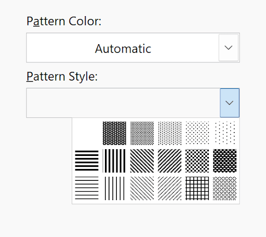Image resolution: width=266 pixels, height=237 pixels.
Task: Select the thick vertical stripe pattern
Action: 114,161
